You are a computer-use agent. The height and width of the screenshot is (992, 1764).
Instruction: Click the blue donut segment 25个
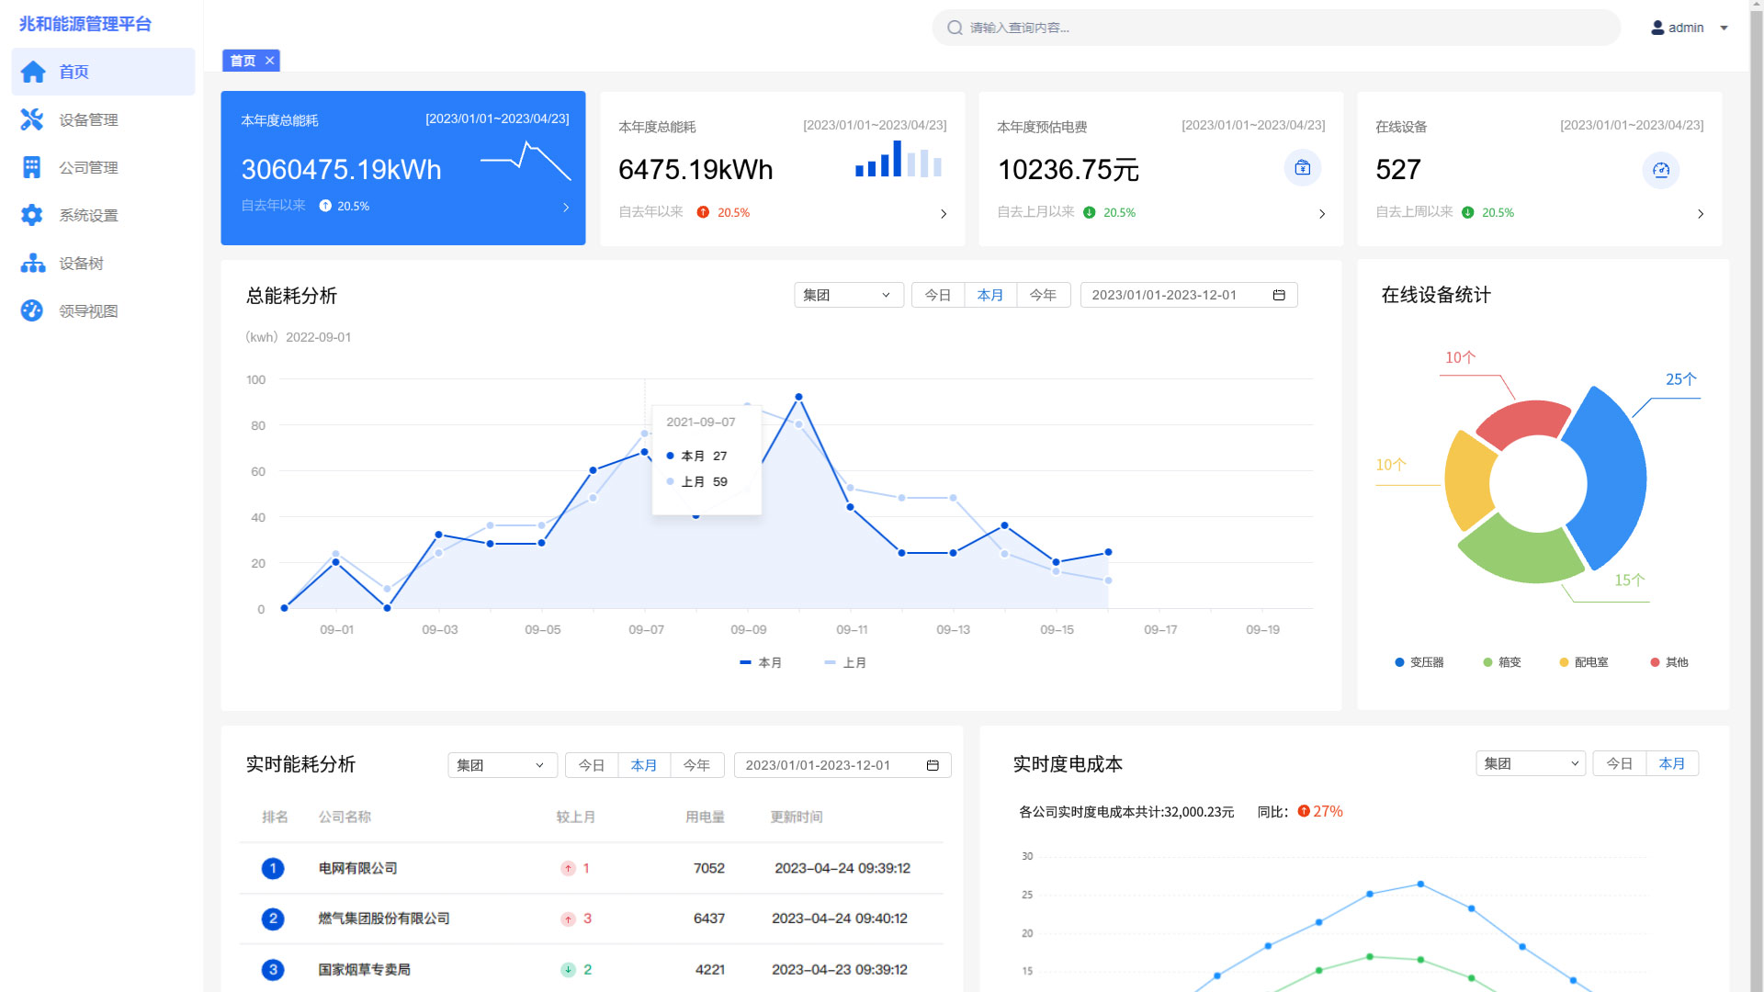[x=1617, y=478]
